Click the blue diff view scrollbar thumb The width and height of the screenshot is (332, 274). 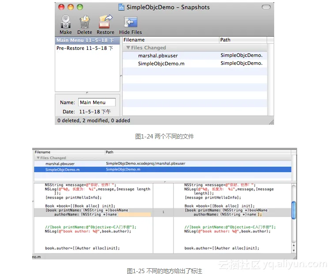tap(294, 210)
